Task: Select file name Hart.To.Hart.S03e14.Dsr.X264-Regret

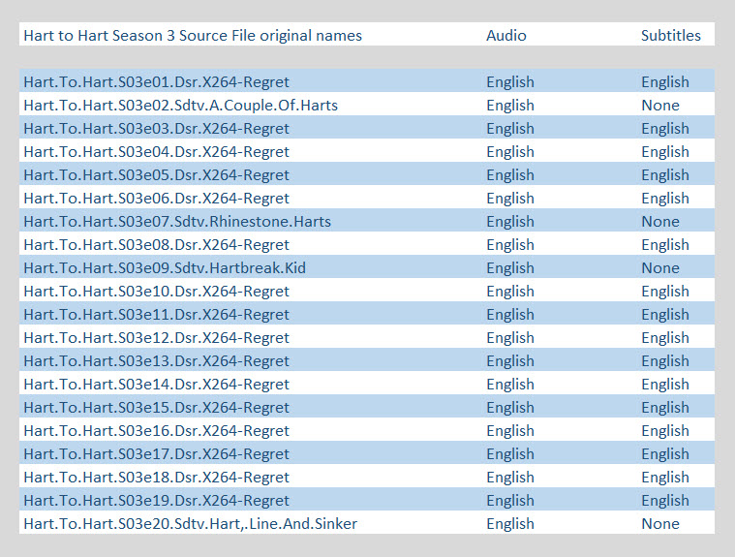Action: [157, 384]
